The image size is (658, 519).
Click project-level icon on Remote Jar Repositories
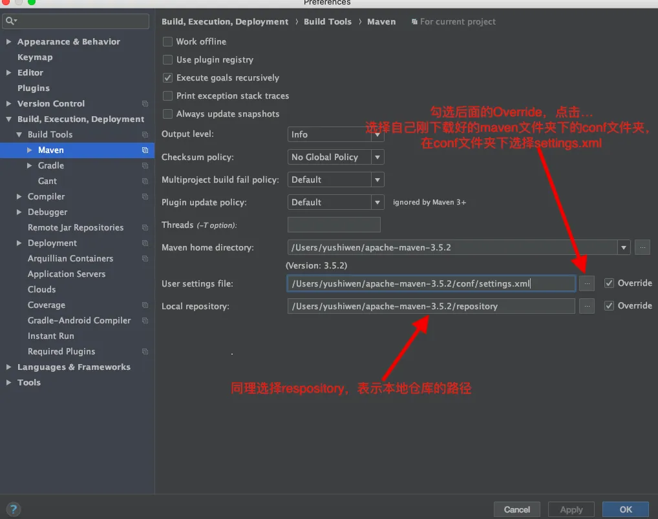tap(145, 228)
